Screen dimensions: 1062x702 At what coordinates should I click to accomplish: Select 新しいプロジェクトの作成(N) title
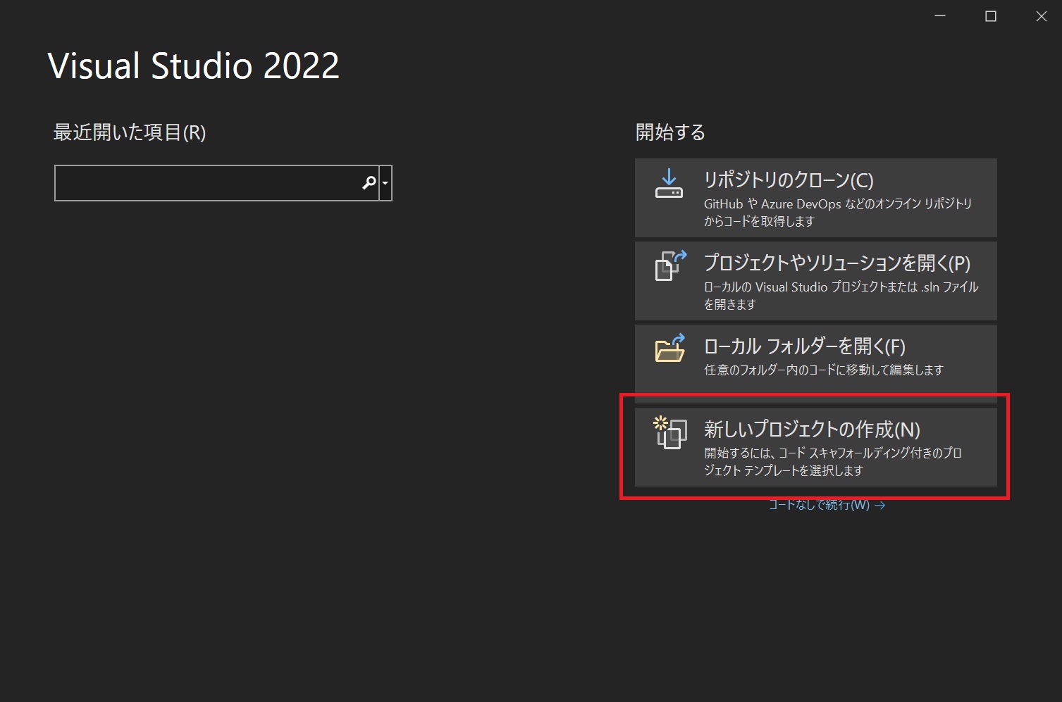pos(812,430)
